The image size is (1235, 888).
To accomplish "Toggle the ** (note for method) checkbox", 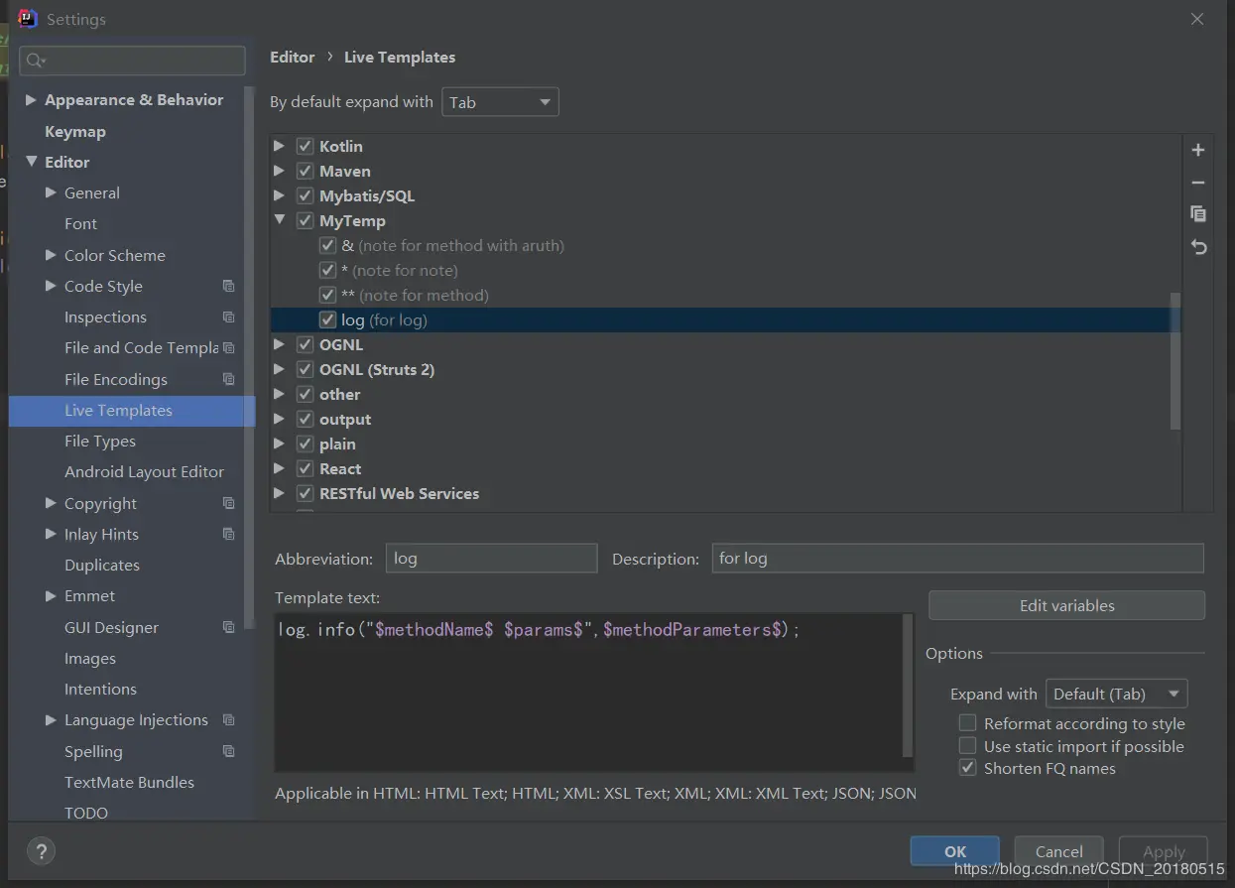I will [x=327, y=295].
